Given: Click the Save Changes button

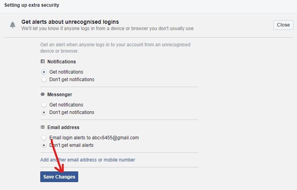Looking at the screenshot, I should [59, 177].
